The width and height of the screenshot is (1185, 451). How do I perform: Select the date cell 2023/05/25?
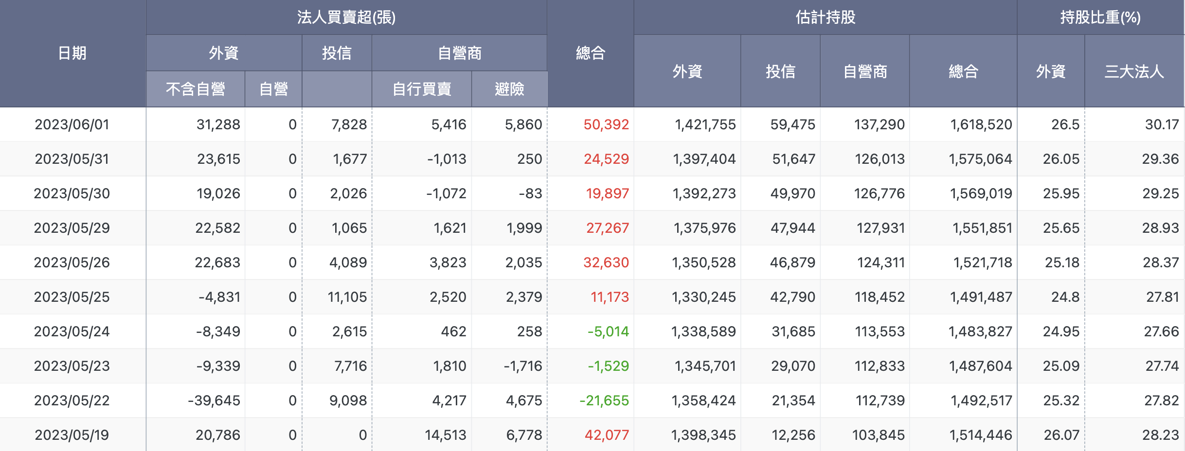click(72, 297)
